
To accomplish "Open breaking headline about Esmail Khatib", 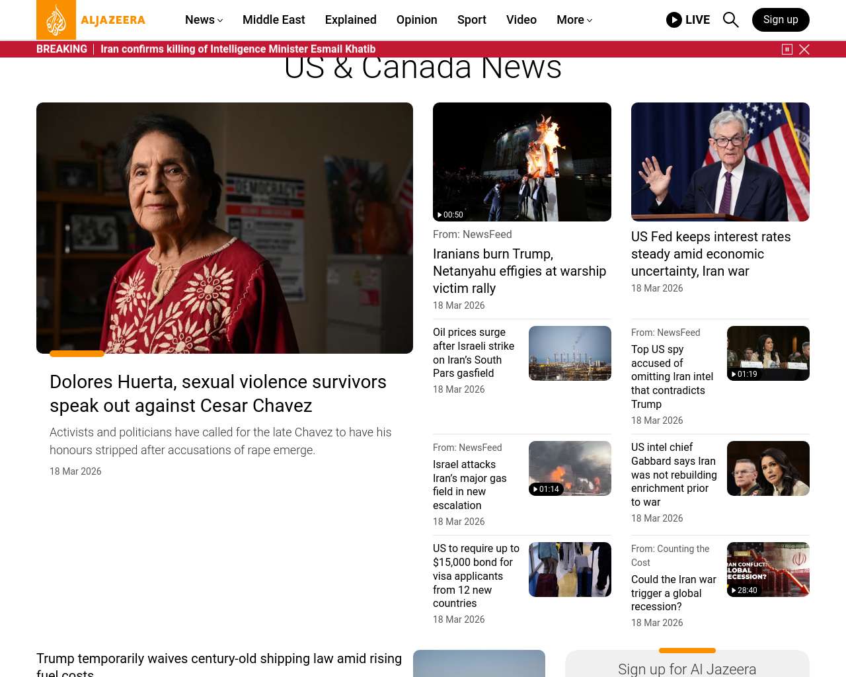I will point(238,49).
